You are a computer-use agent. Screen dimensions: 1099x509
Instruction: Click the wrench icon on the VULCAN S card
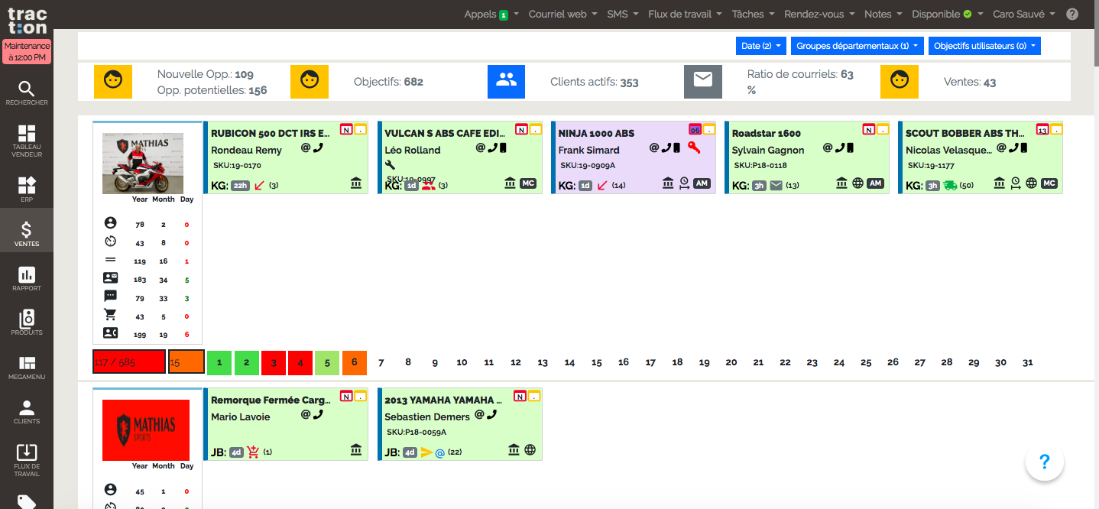390,164
